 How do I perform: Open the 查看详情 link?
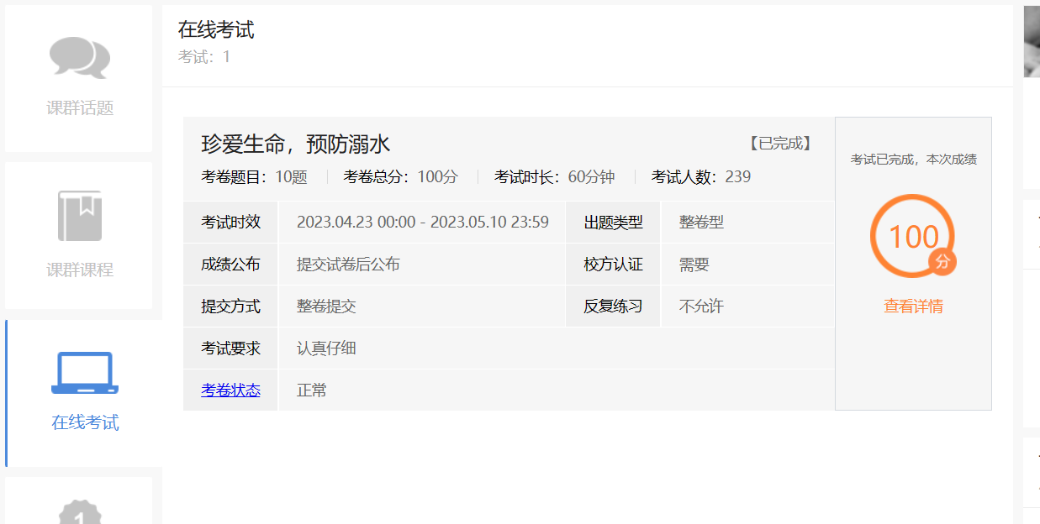[x=913, y=307]
